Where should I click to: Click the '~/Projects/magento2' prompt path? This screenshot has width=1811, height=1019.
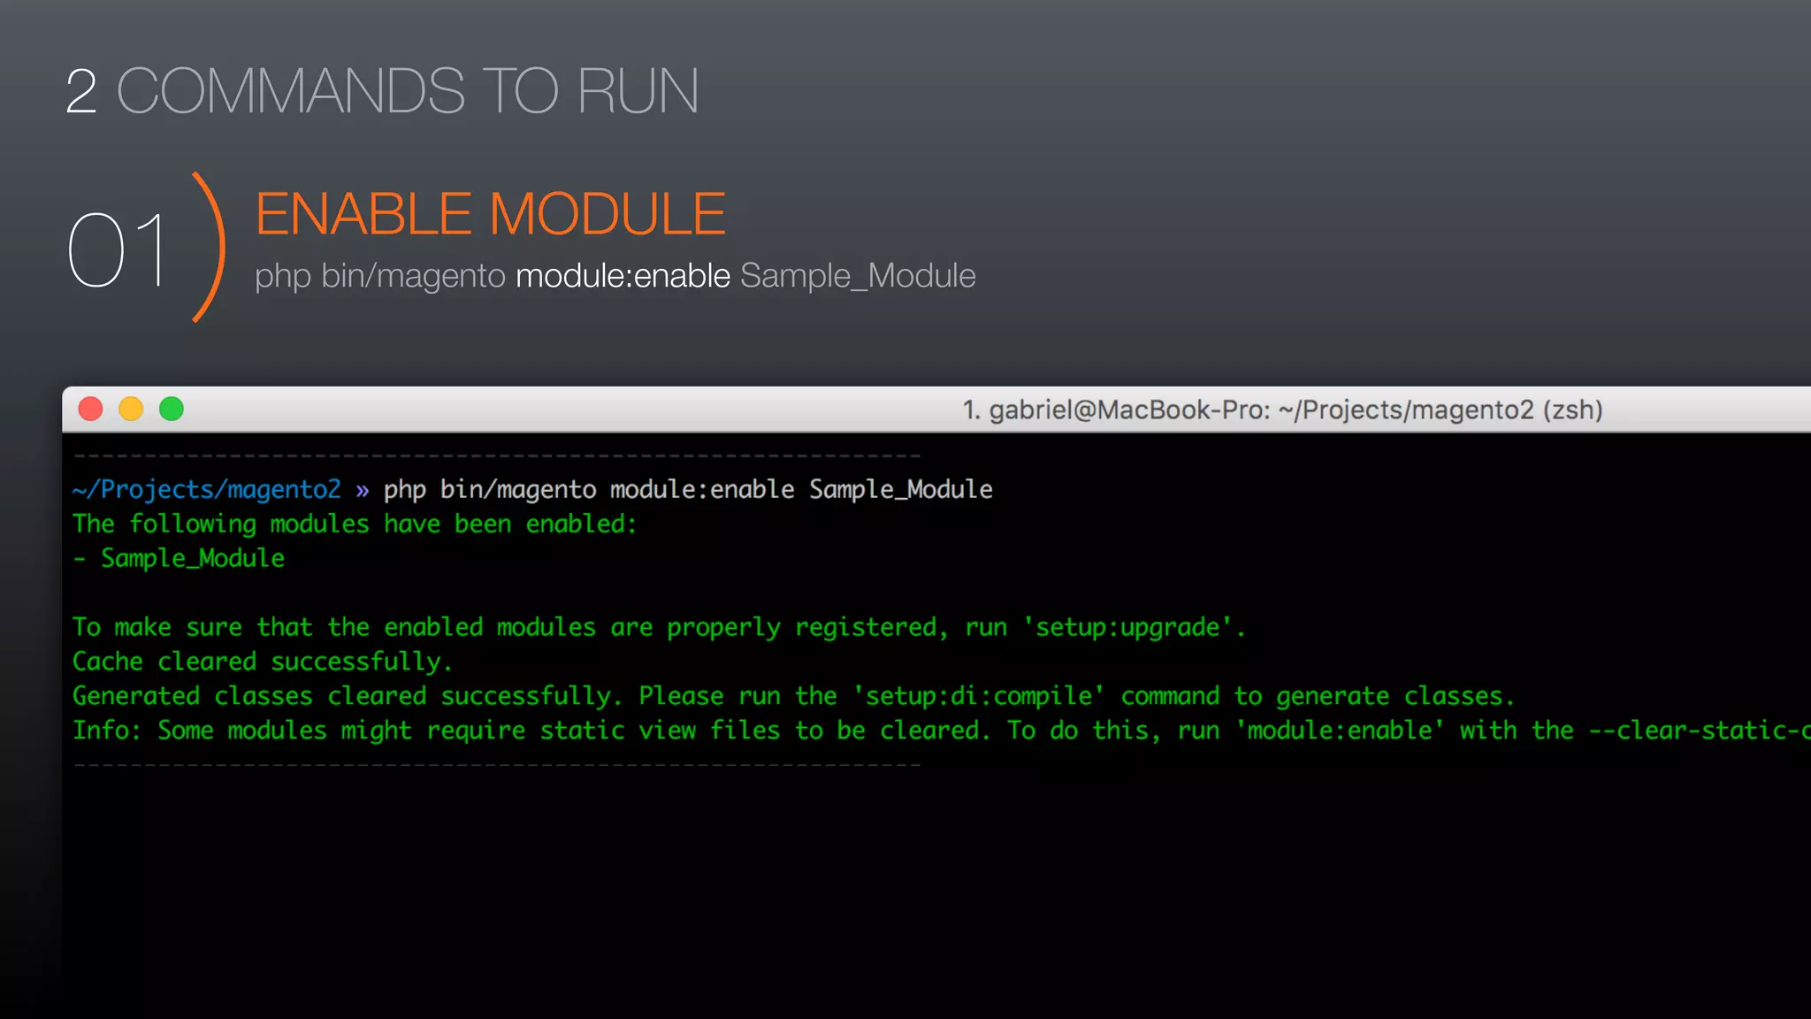pos(207,489)
